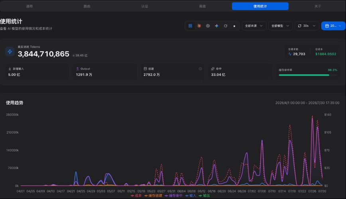Image resolution: width=346 pixels, height=199 pixels.
Task: Expand the chevron beside the 30s interval
Action: pos(314,26)
